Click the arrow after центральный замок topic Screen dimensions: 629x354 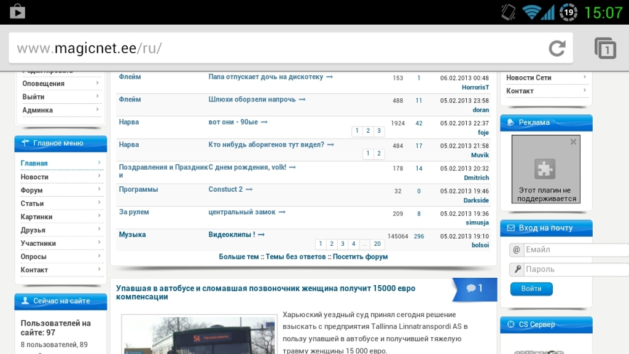pos(282,212)
